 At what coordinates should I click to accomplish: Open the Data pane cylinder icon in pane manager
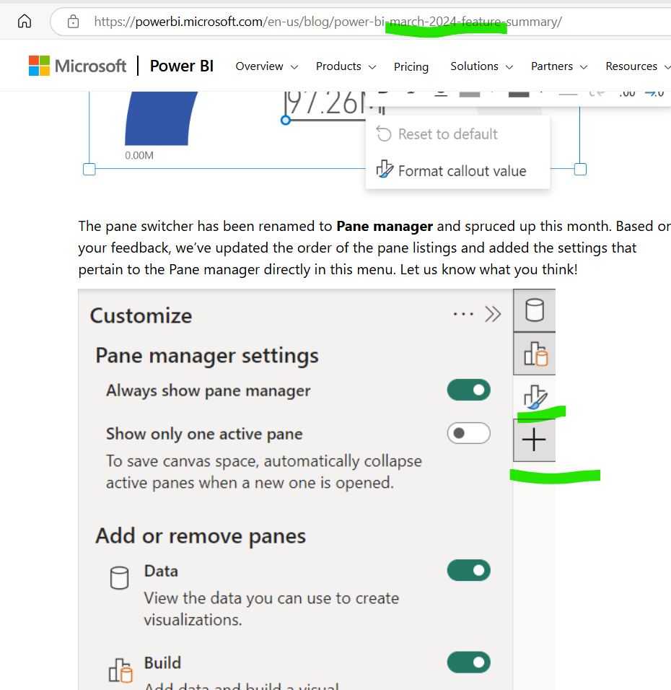(535, 310)
